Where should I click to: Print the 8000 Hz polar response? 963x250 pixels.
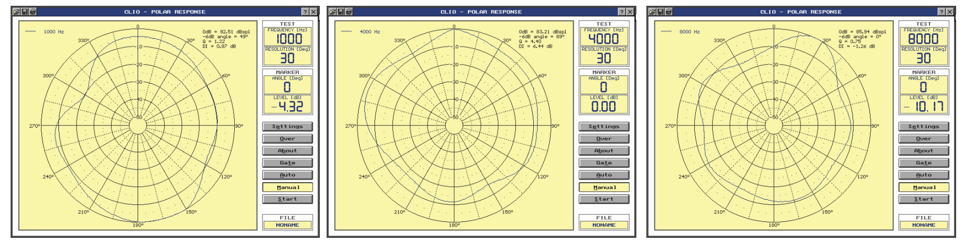click(x=669, y=12)
